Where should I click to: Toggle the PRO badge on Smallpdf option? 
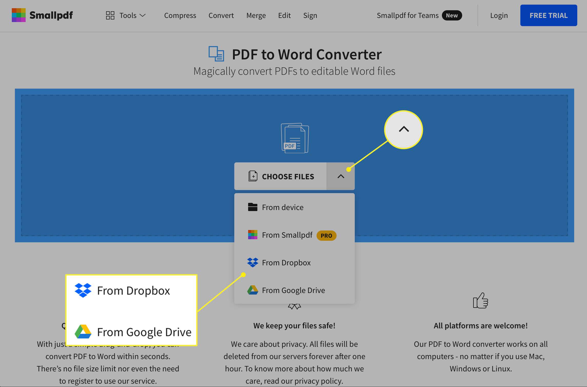click(326, 235)
